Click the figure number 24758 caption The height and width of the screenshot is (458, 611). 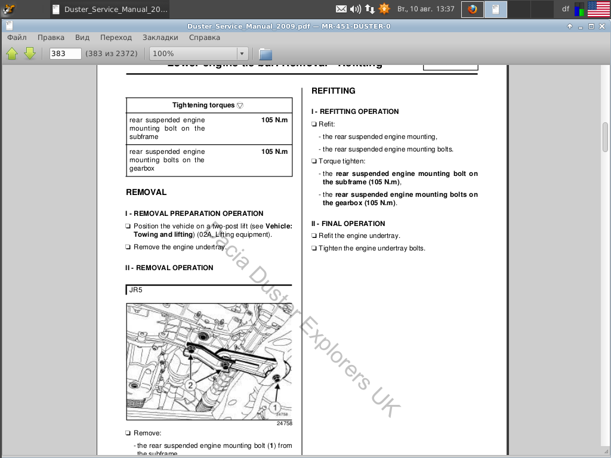285,423
